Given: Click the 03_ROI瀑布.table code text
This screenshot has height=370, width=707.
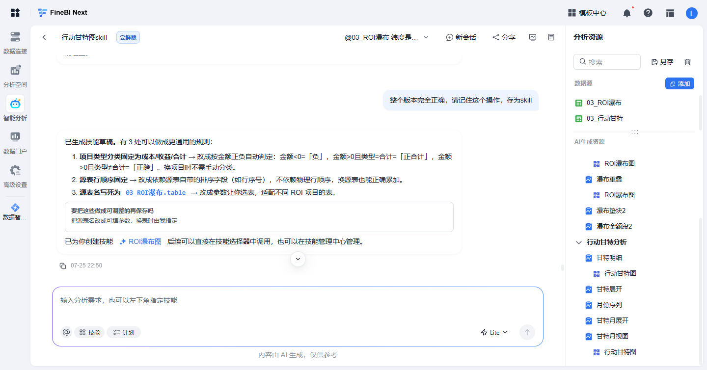Looking at the screenshot, I should pos(156,193).
